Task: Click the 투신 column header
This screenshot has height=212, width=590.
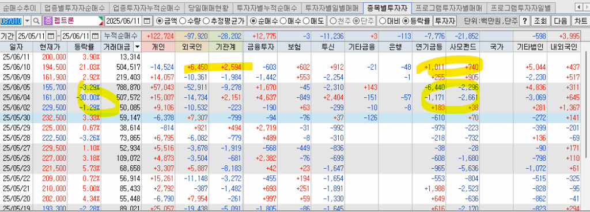Action: point(328,47)
